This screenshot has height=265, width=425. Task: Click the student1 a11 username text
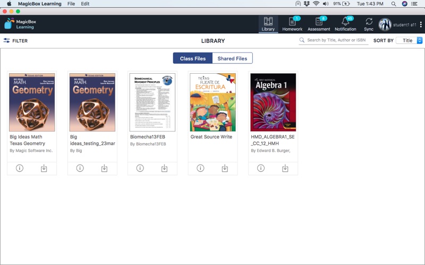coord(405,24)
